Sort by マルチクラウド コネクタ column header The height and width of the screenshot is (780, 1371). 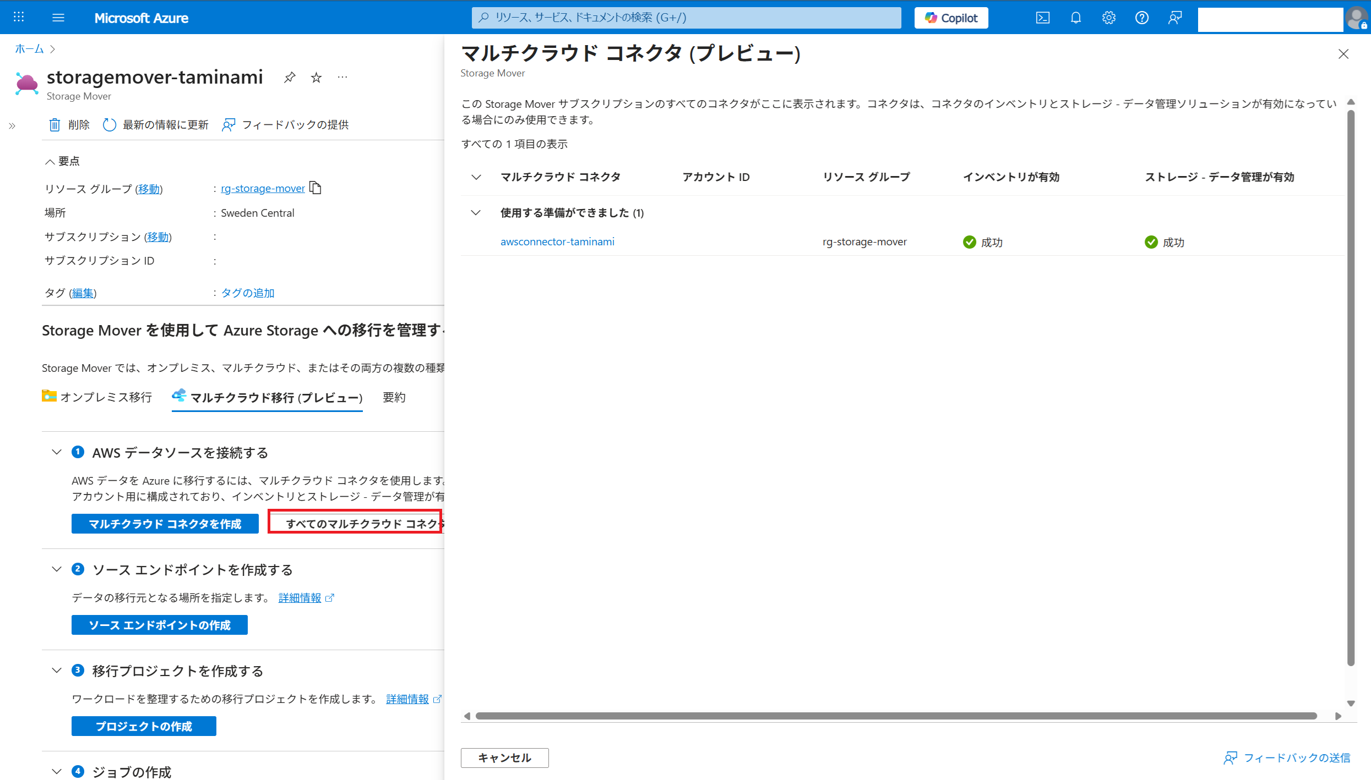561,177
